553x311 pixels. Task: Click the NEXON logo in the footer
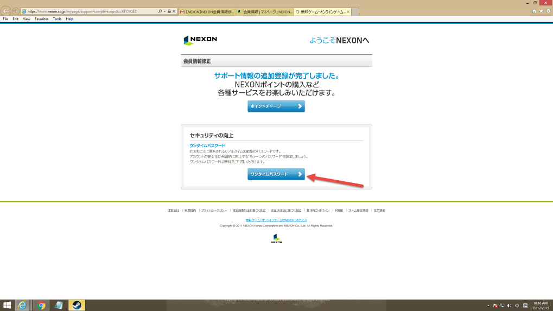276,238
